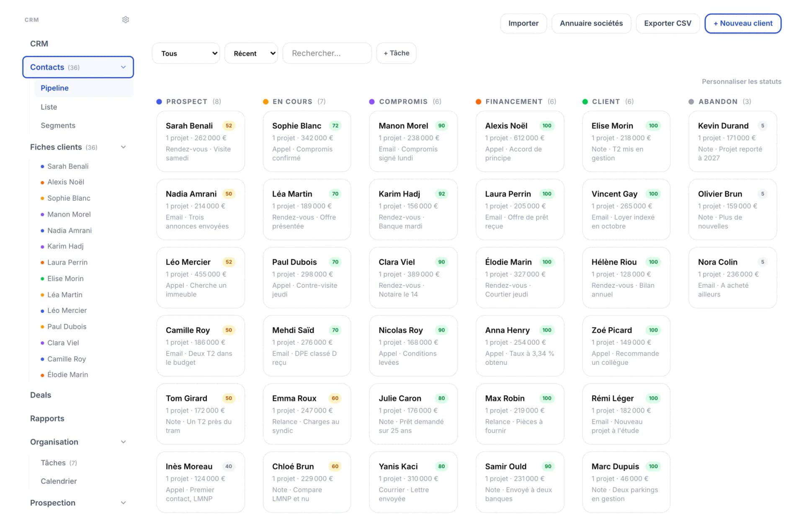Select the Pipeline view
The height and width of the screenshot is (514, 804).
[84, 88]
